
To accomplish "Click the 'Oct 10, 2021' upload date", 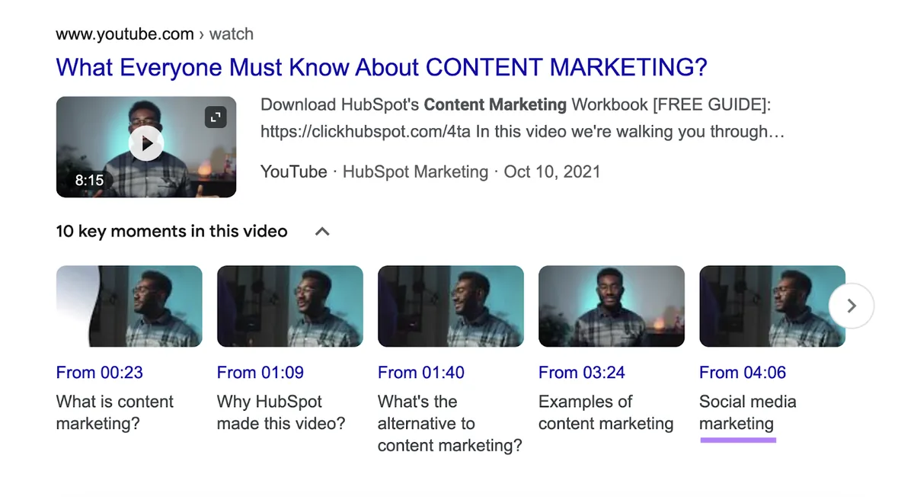I will click(552, 172).
